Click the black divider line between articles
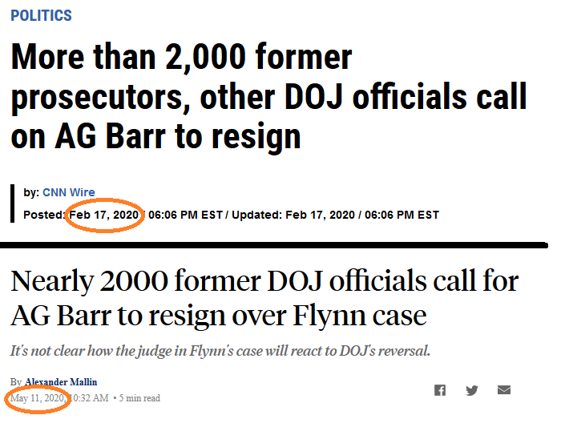Viewport: 561px width, 423px height. click(x=274, y=245)
